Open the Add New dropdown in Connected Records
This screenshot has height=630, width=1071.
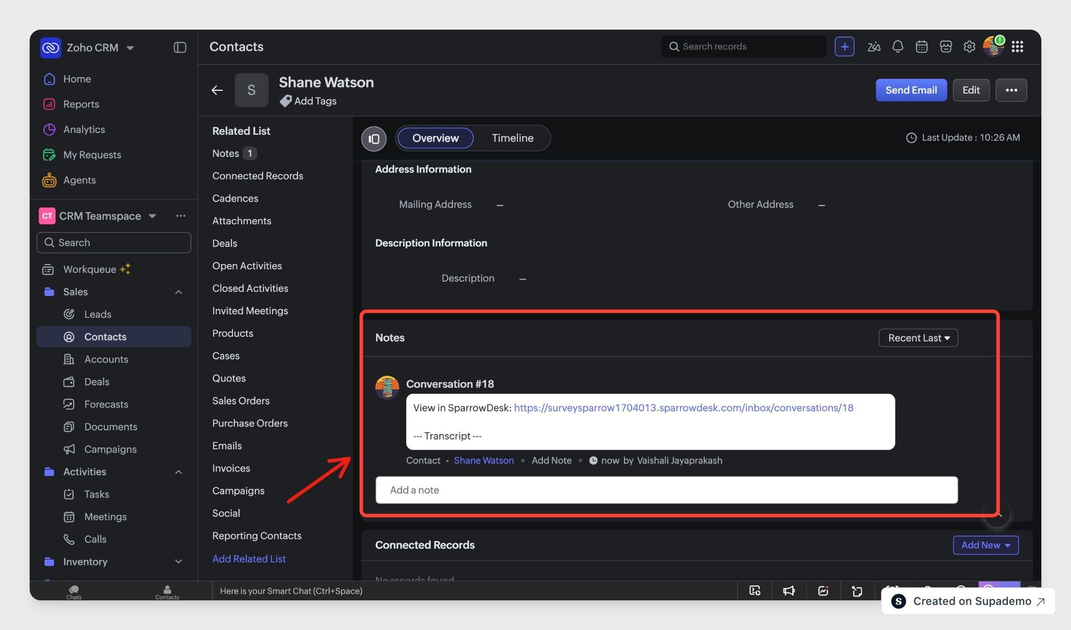click(985, 545)
